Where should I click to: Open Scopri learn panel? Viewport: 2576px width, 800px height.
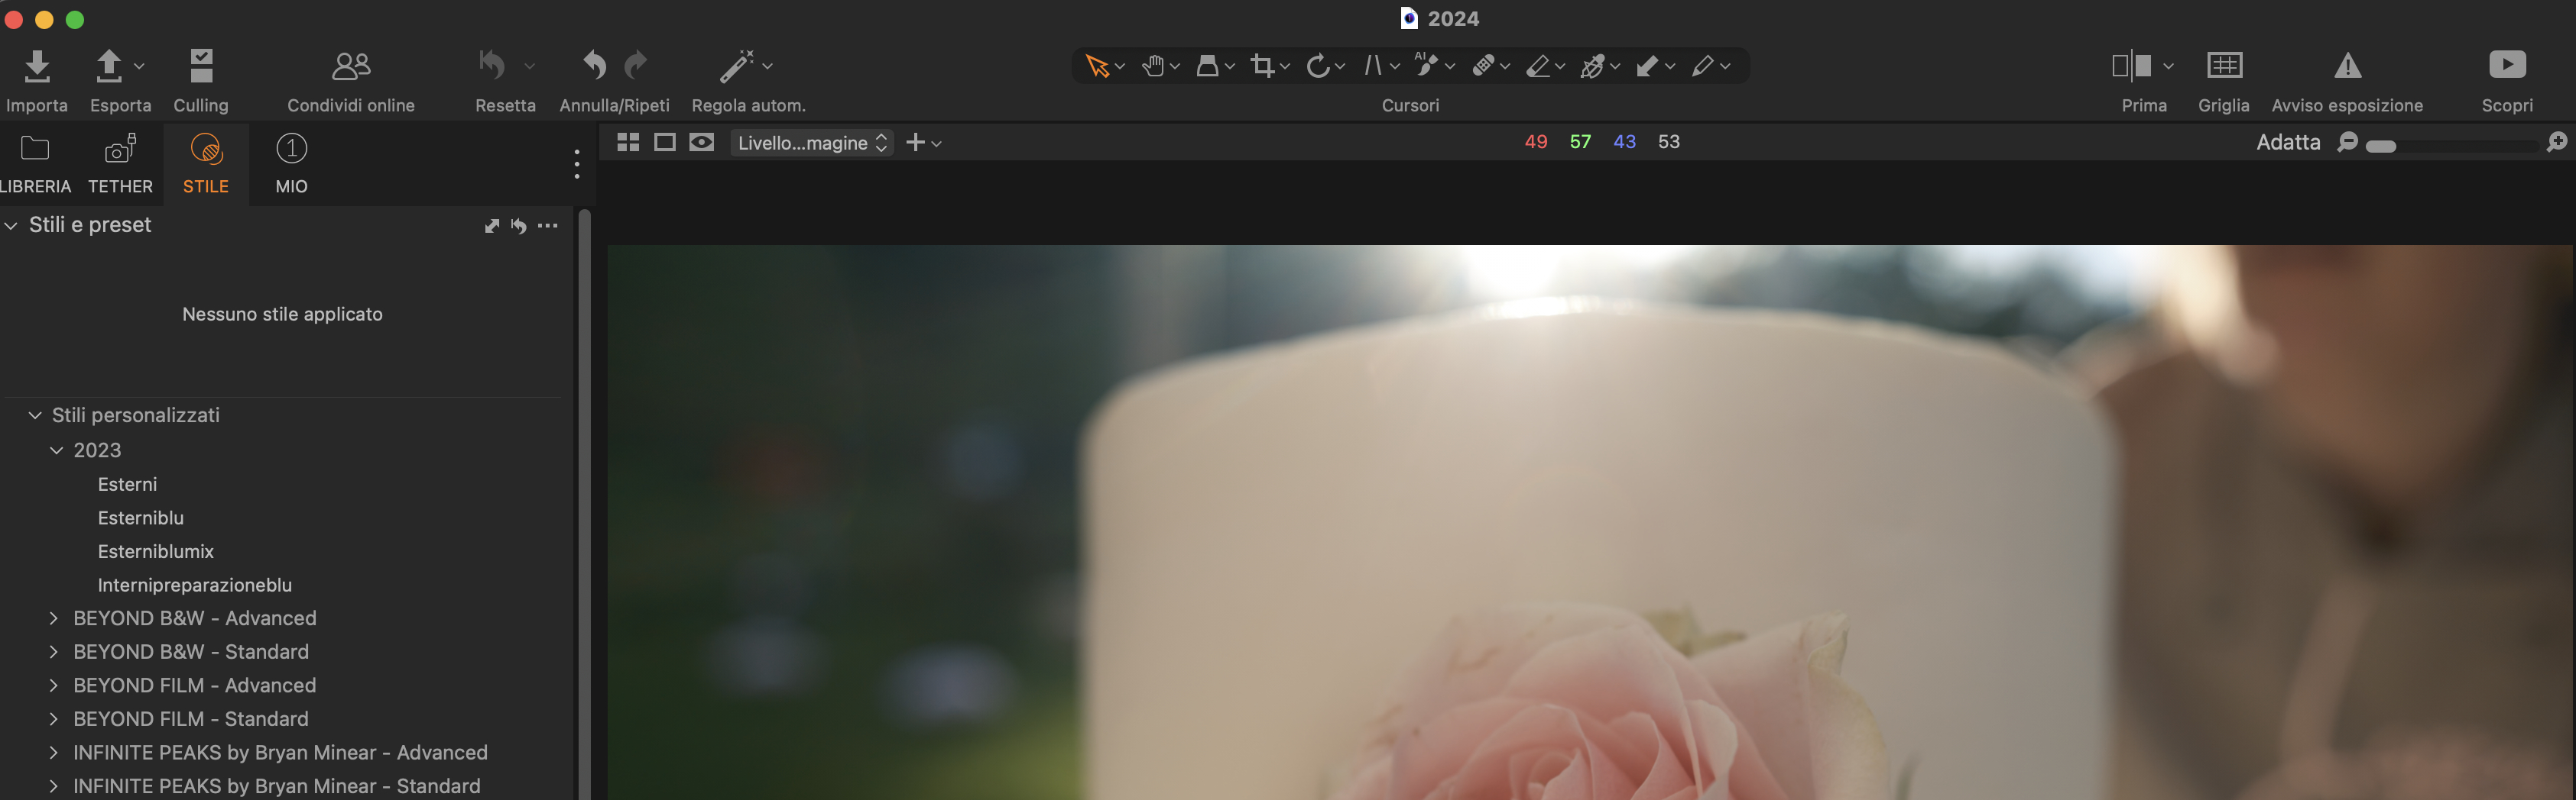click(2507, 65)
